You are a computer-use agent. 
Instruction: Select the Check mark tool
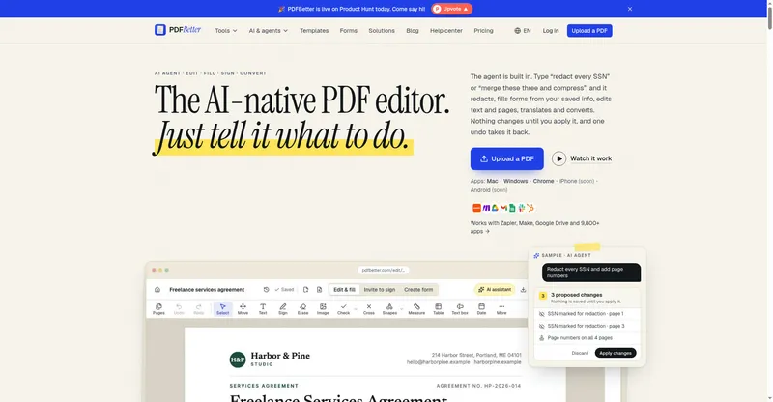pos(344,309)
